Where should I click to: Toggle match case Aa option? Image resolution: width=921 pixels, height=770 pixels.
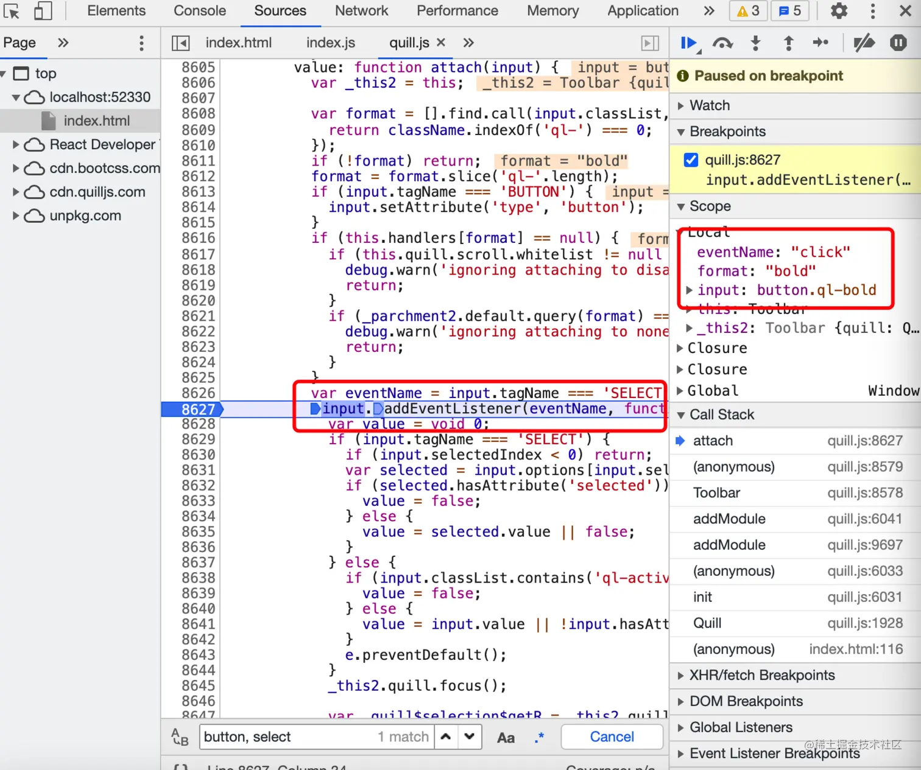[506, 738]
